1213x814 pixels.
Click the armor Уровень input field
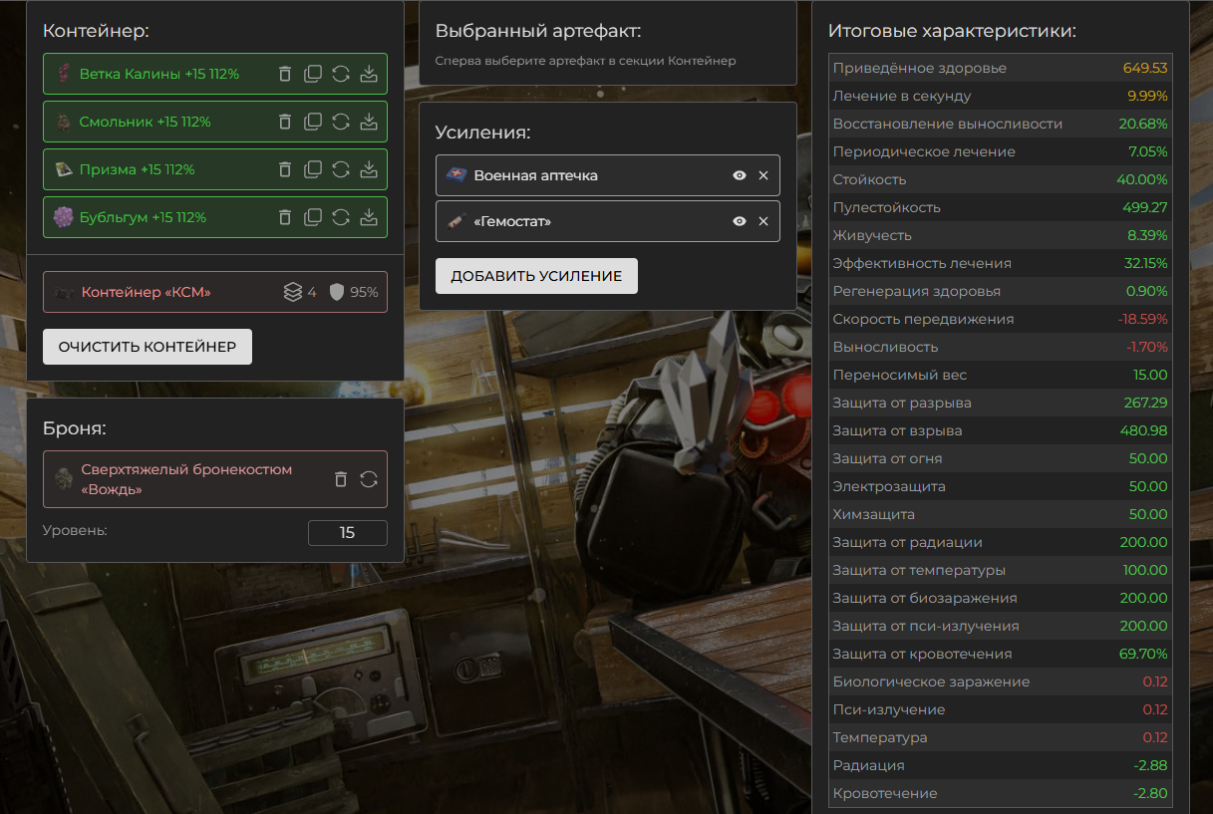click(x=347, y=533)
